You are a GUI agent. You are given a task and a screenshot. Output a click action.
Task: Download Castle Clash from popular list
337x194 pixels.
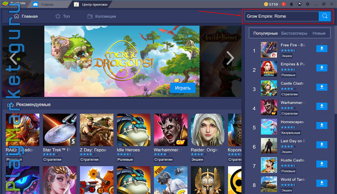[322, 87]
